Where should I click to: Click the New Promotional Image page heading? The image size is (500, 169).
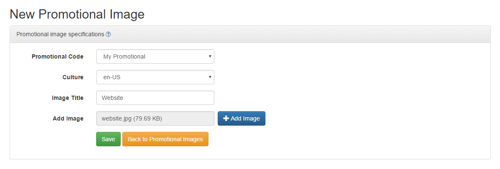coord(77,14)
